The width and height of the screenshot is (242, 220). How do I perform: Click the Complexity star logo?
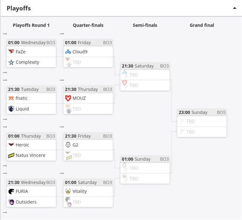point(11,62)
